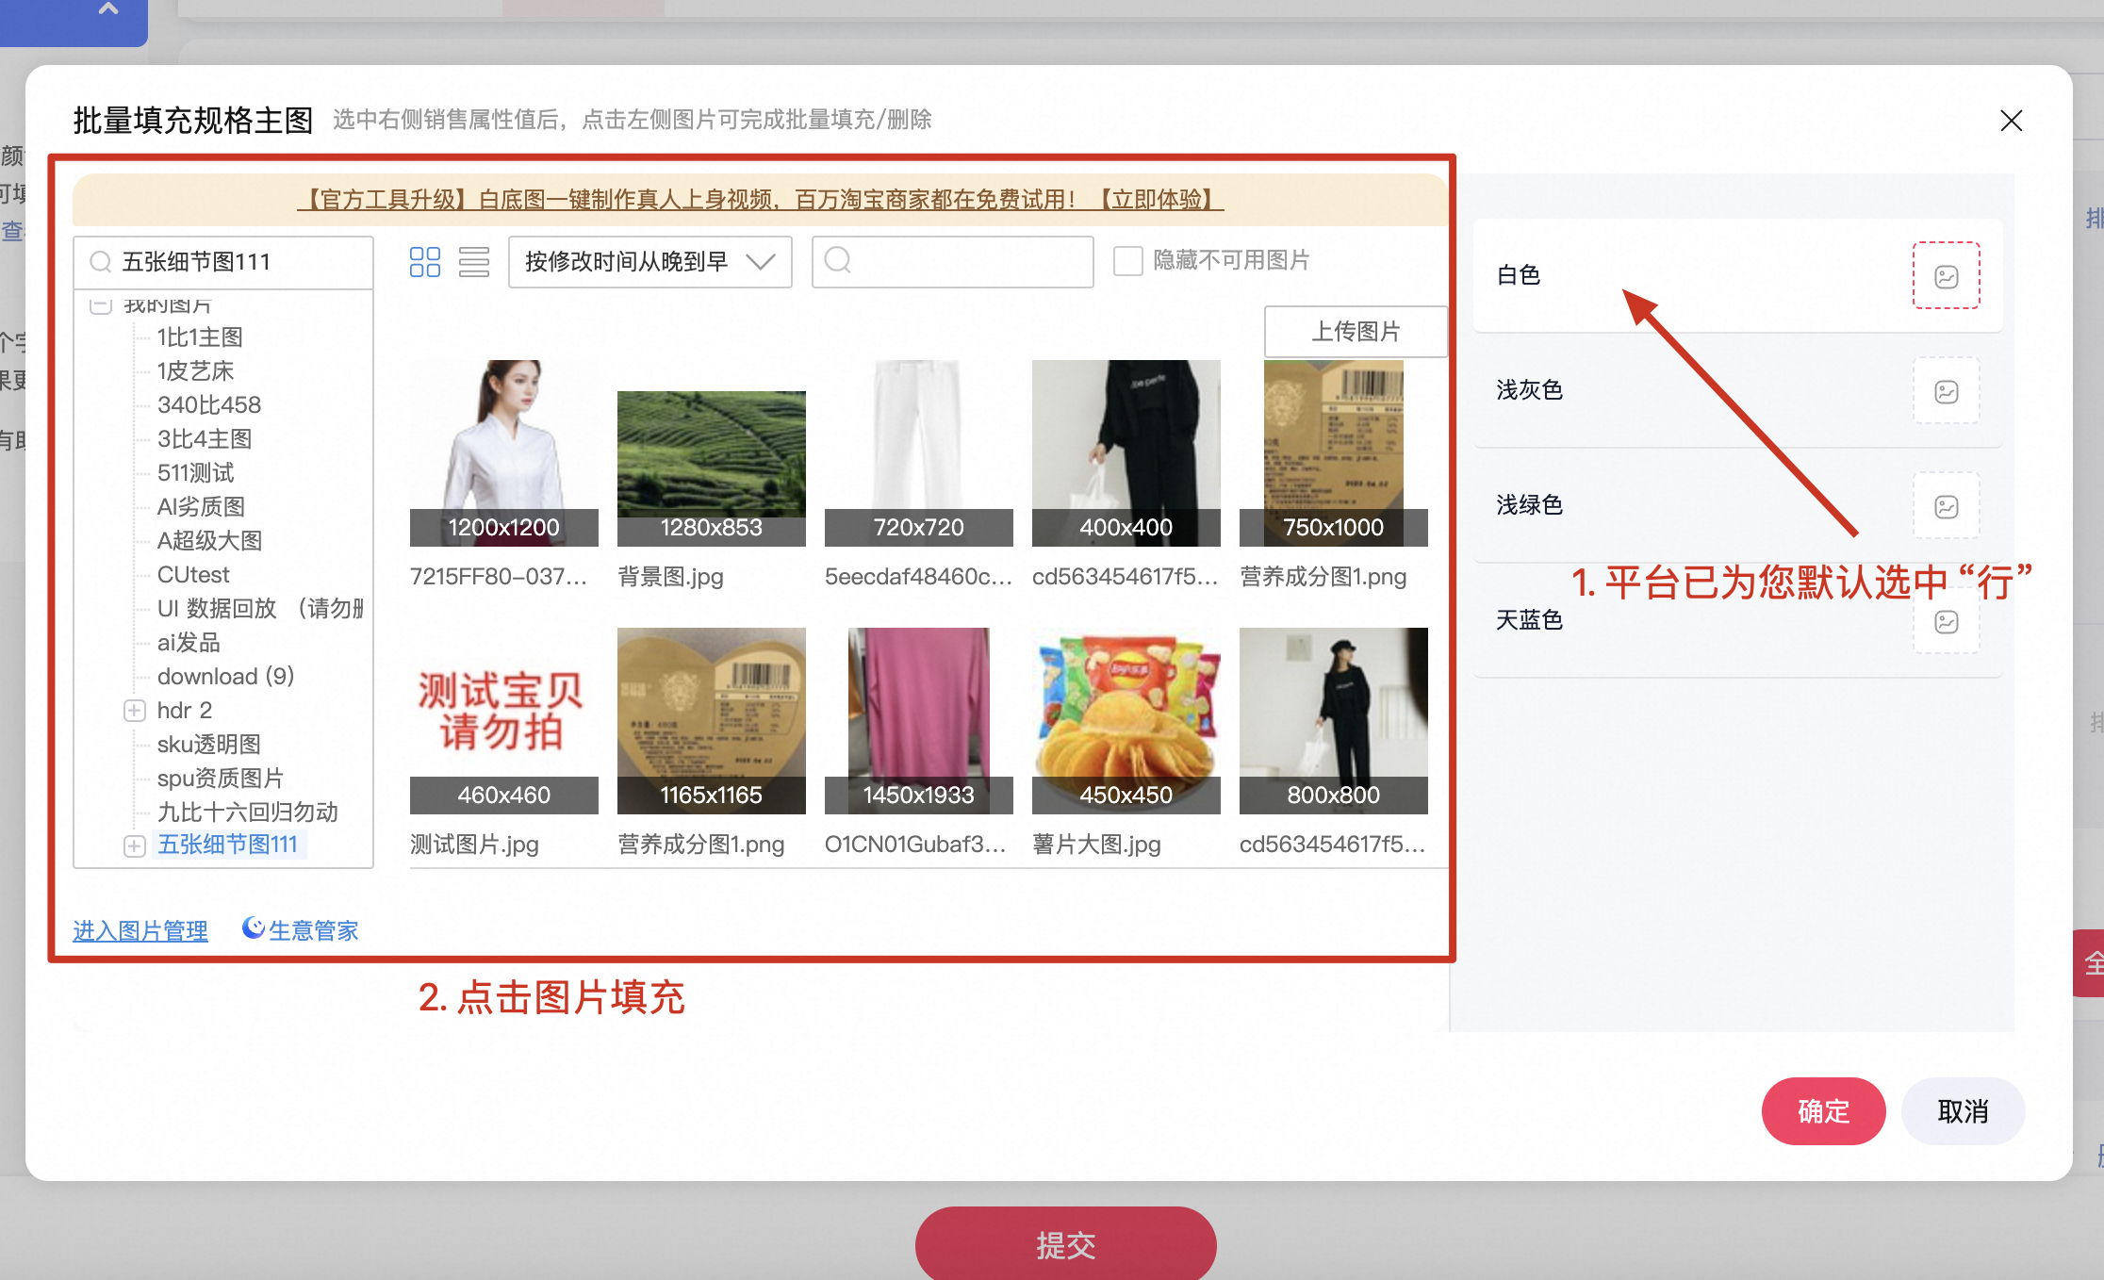Image resolution: width=2104 pixels, height=1280 pixels.
Task: Collapse the blue panel chevron behind dialog
Action: [x=108, y=9]
